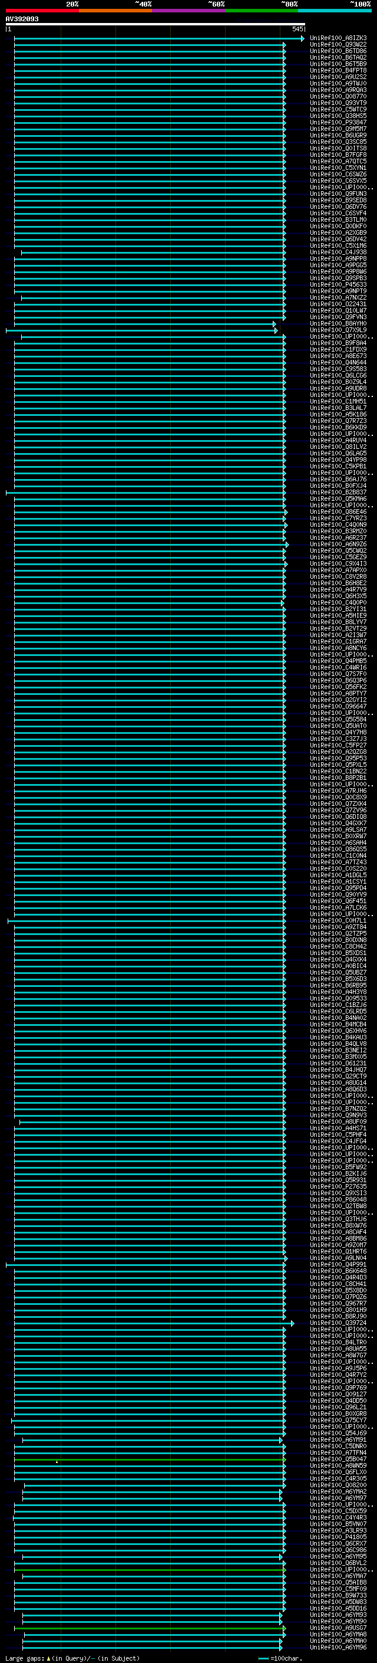Click the green alignment bar for UniRef100_Q5B047
377x1663 pixels.
pos(150,1460)
